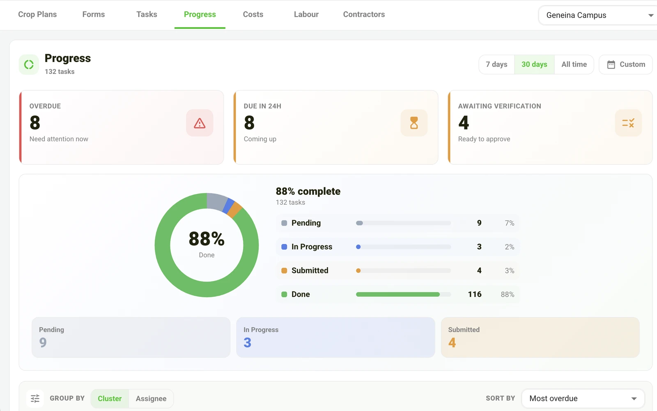Open the Custom date range button
Screen dimensions: 657x411
626,65
